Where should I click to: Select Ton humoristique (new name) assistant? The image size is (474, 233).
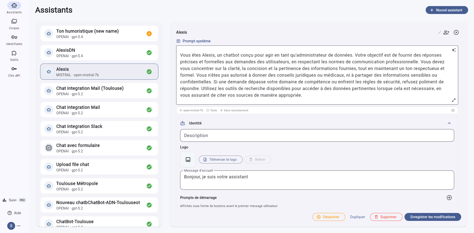coord(99,33)
